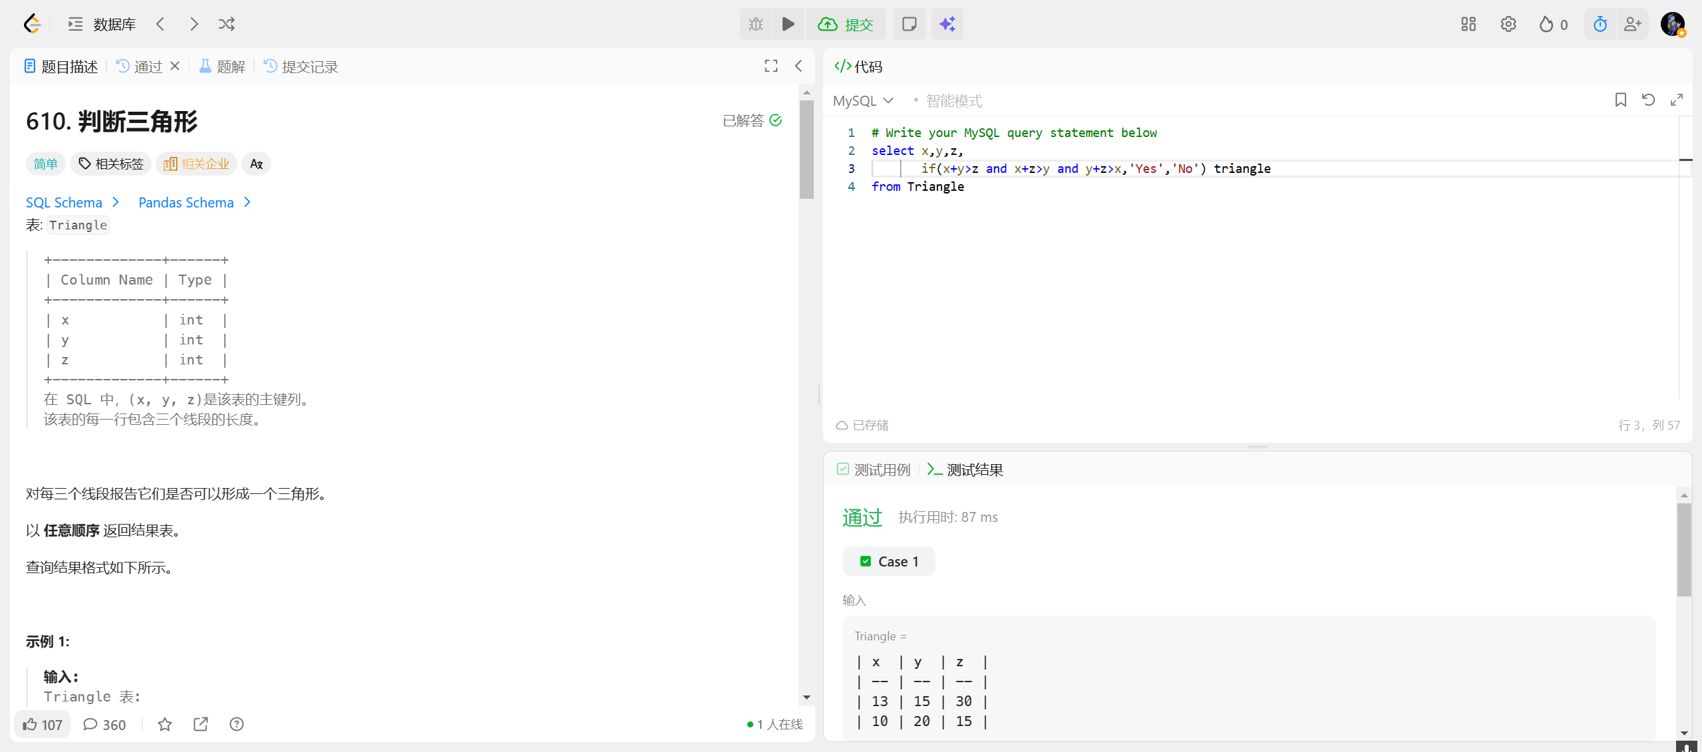The height and width of the screenshot is (752, 1702).
Task: Open the notes sticky icon
Action: pyautogui.click(x=909, y=25)
